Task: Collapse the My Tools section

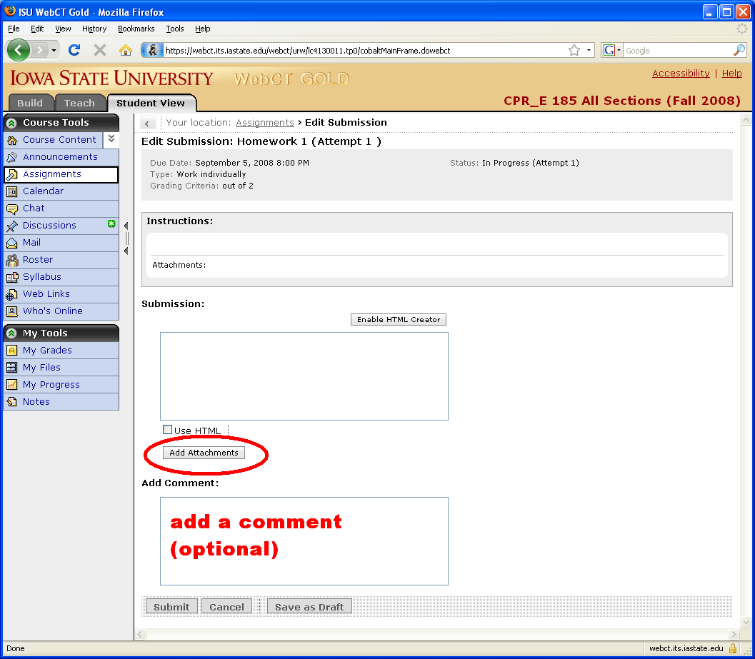Action: pos(11,333)
